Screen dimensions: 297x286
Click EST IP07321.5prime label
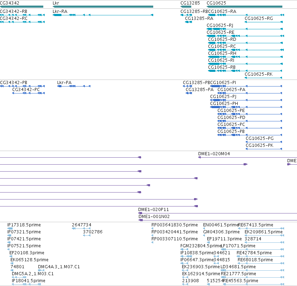[24, 232]
